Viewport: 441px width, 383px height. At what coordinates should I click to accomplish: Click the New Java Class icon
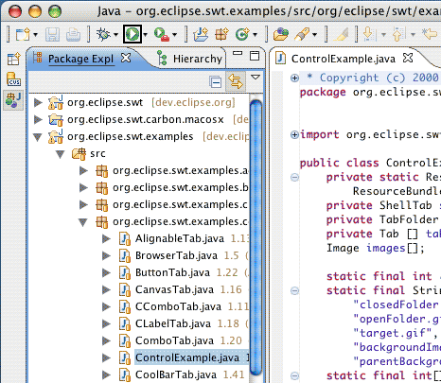(242, 34)
